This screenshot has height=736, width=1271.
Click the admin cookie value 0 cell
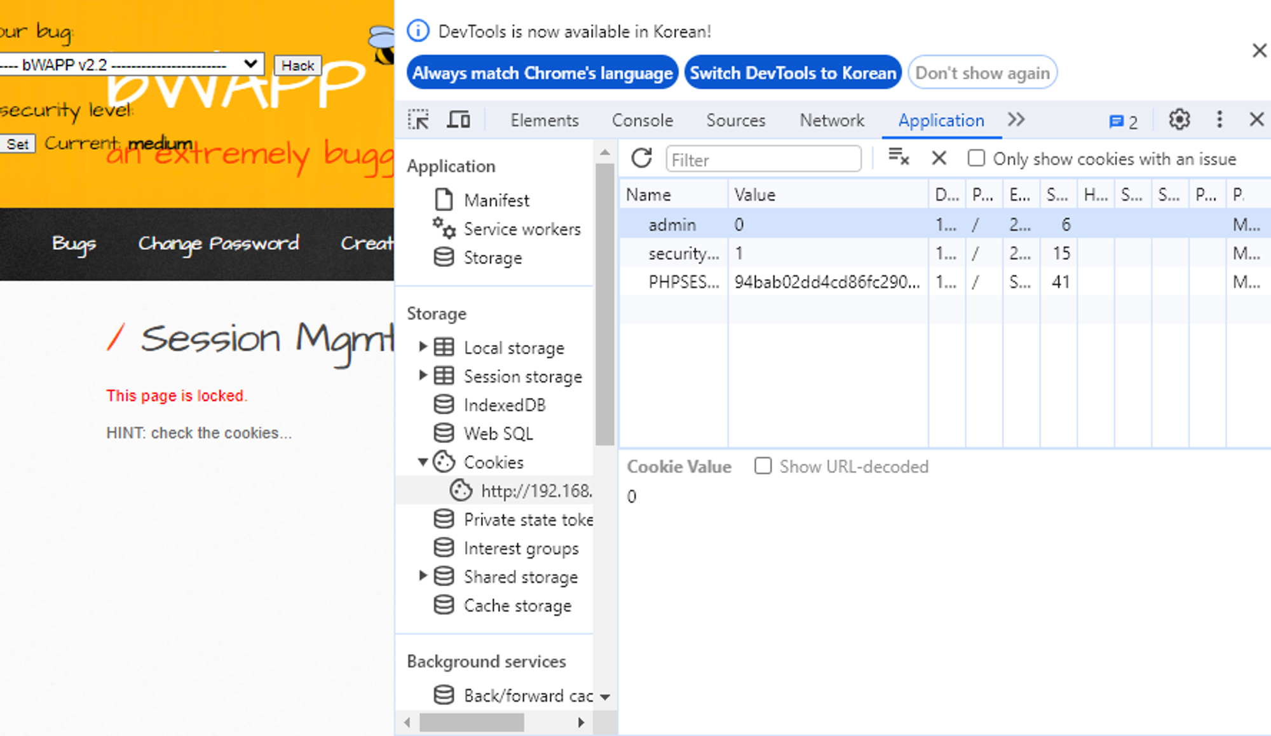point(827,224)
